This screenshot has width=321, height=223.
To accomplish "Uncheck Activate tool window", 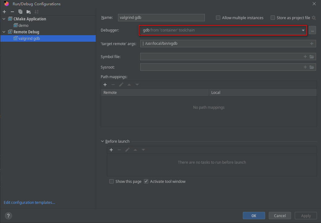I will point(146,182).
